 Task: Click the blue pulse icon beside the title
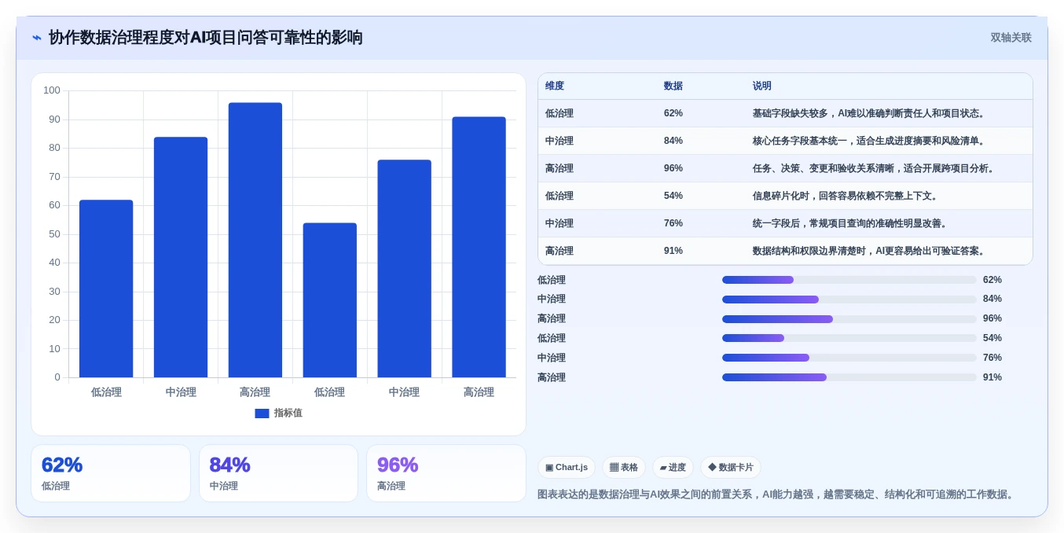[x=37, y=38]
